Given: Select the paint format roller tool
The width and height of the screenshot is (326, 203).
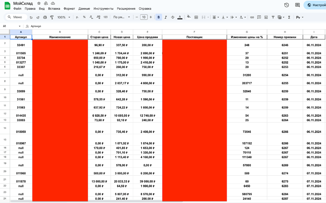Looking at the screenshot, I should point(52,17).
